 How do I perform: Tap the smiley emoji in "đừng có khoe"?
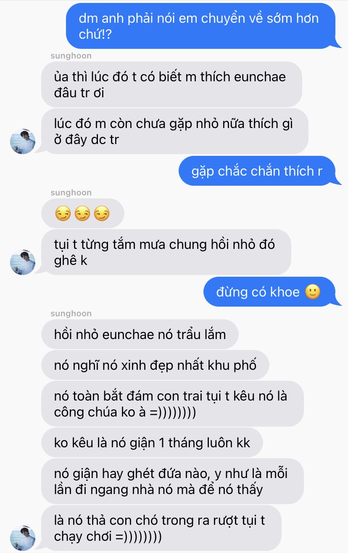[x=313, y=291]
